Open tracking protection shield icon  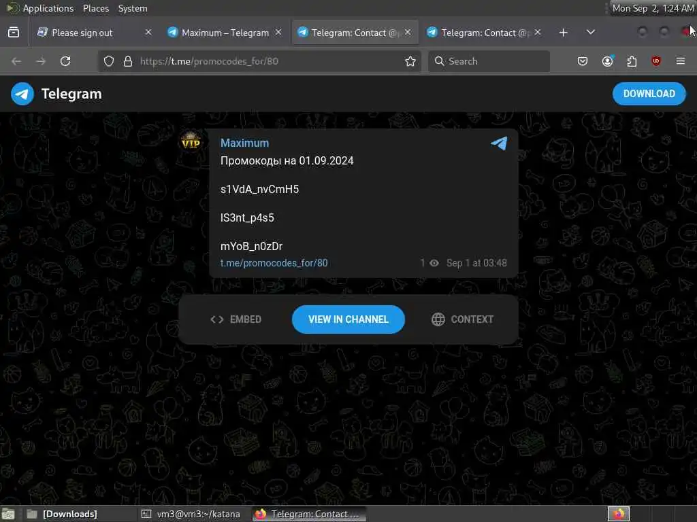coord(109,61)
